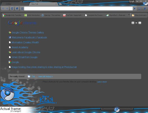Switch to list view
Screen dimensions: 148x113
pos(136,23)
